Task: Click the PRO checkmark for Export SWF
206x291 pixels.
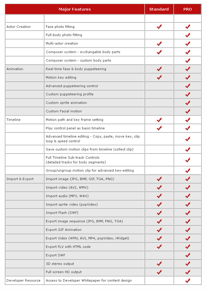Action: coord(188,256)
